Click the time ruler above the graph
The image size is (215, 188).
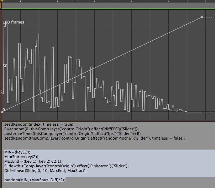pyautogui.click(x=108, y=1)
